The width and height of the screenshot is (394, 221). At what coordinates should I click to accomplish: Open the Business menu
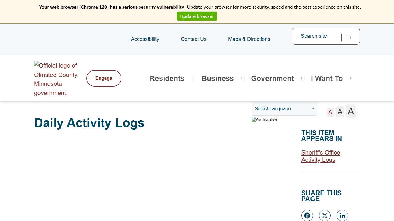[x=217, y=78]
